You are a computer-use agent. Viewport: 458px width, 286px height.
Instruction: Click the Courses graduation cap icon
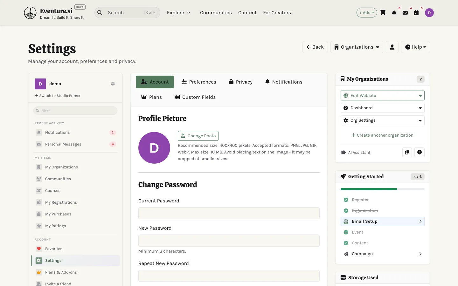pos(39,191)
